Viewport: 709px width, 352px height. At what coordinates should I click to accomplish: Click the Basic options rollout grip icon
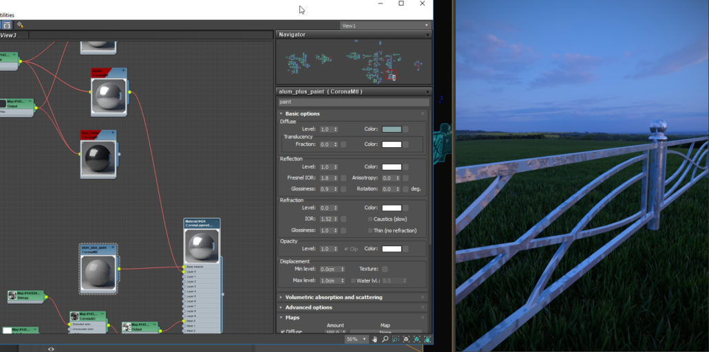(x=423, y=114)
